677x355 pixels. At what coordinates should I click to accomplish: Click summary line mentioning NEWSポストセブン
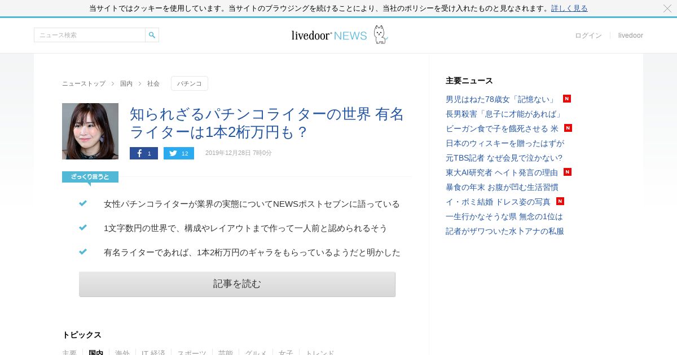point(252,204)
